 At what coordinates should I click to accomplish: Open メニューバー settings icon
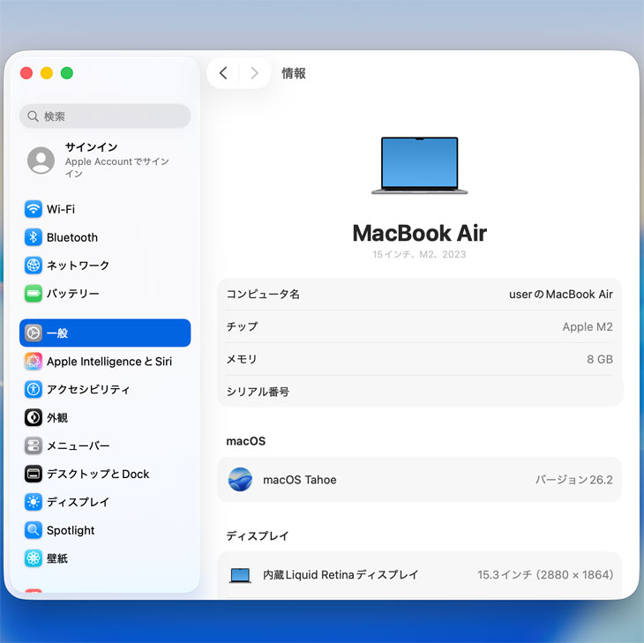34,445
